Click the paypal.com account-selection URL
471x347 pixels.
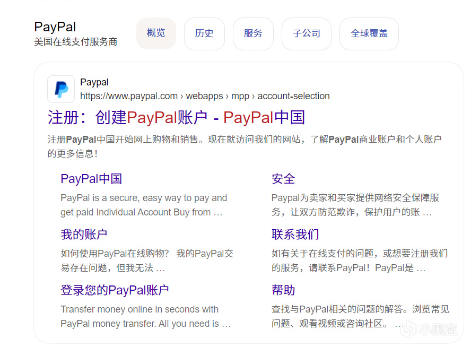pyautogui.click(x=205, y=96)
